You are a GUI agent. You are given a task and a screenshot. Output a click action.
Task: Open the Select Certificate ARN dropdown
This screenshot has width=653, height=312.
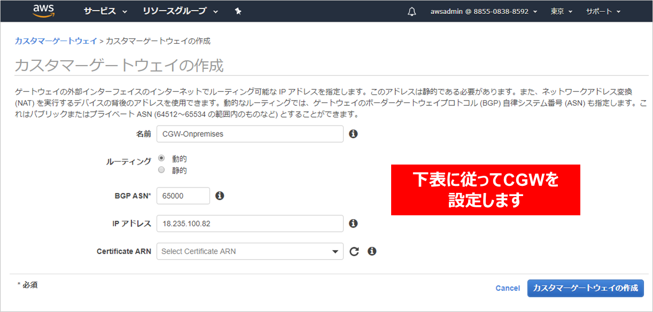point(250,251)
